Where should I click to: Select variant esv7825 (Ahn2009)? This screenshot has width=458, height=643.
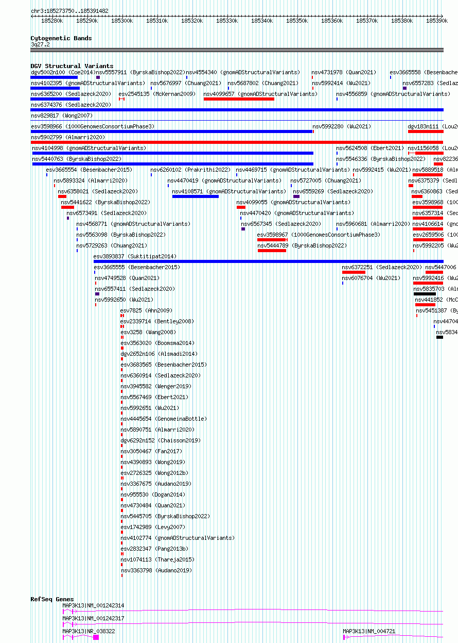(146, 310)
